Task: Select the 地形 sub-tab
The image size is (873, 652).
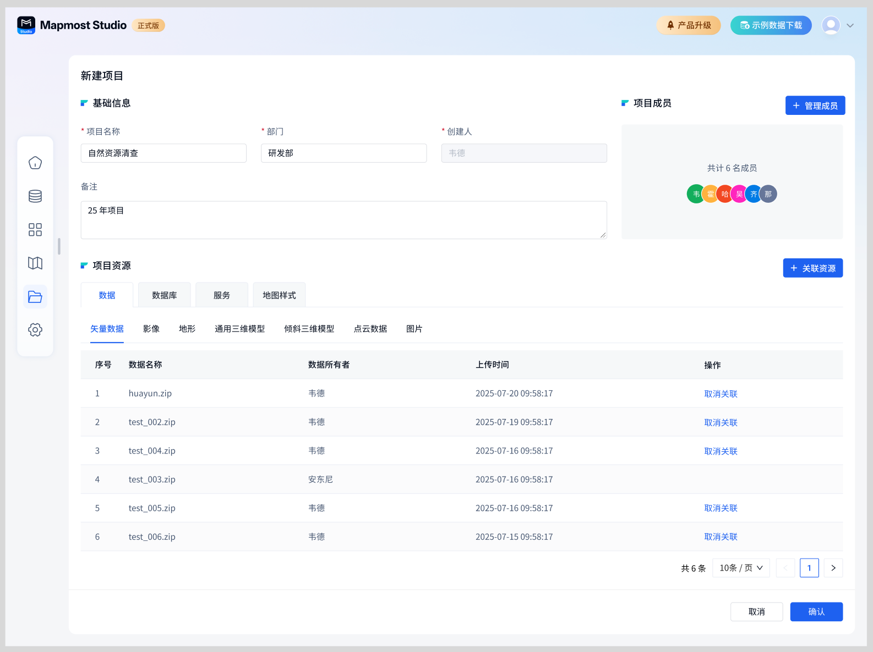Action: [x=187, y=329]
